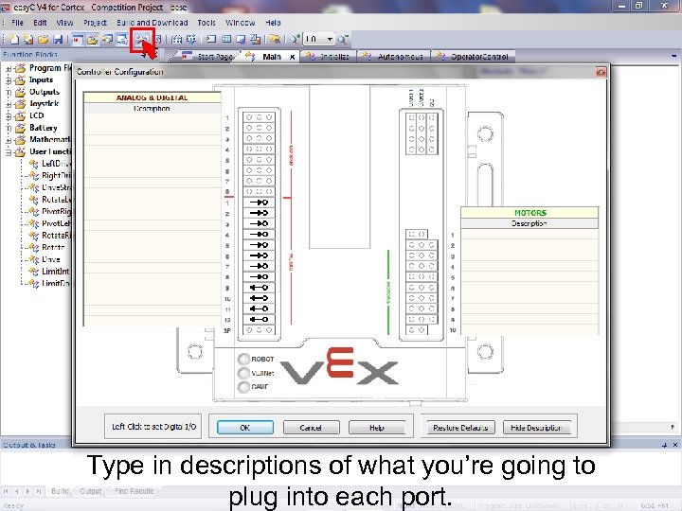682x511 pixels.
Task: Close the Main tab with its x
Action: (x=293, y=57)
